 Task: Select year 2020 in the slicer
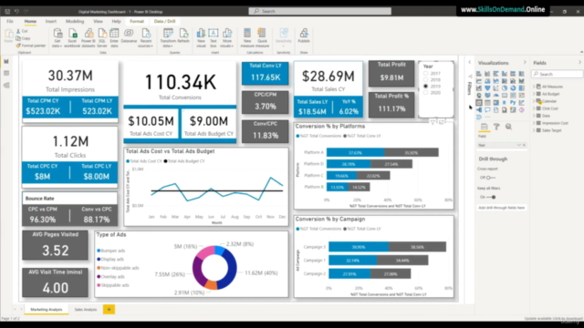pyautogui.click(x=426, y=93)
